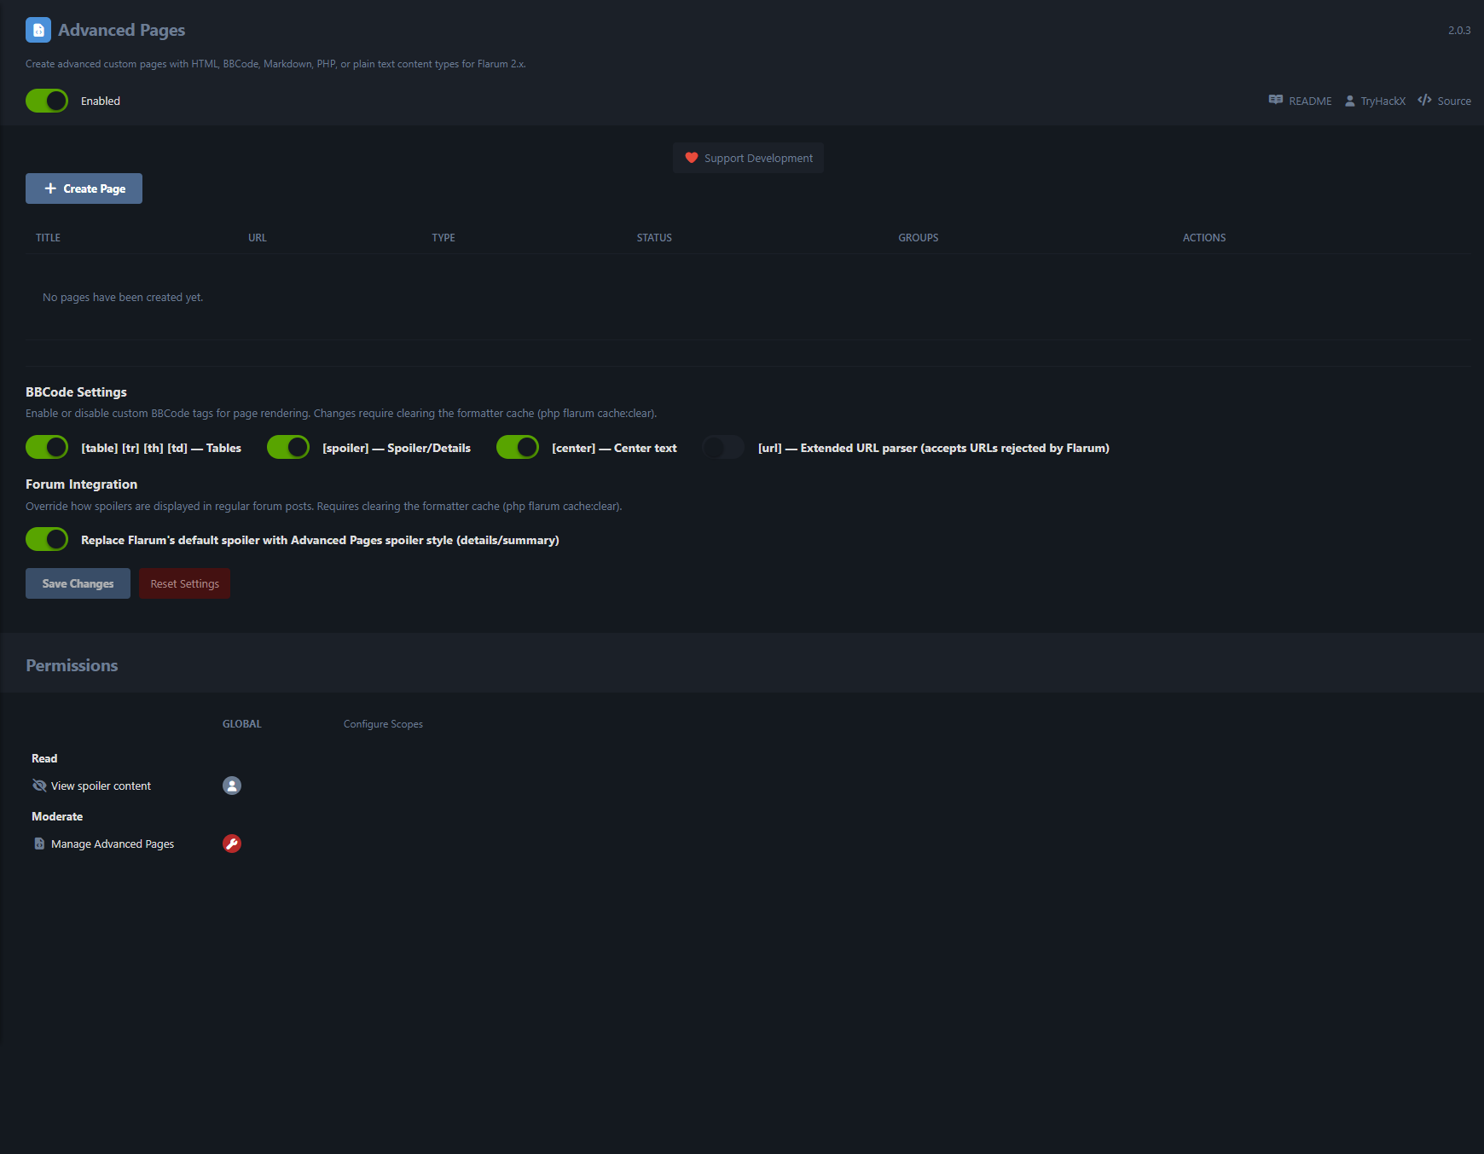This screenshot has width=1484, height=1154.
Task: Click the Moderate permission group label
Action: click(57, 816)
